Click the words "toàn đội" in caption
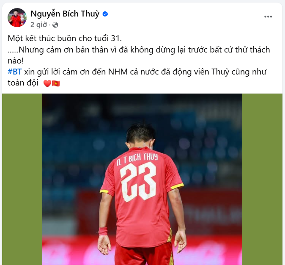The image size is (285, 265). 23,83
